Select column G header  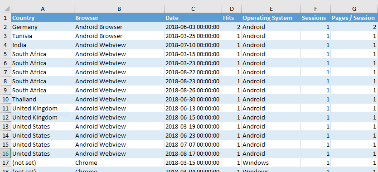pos(354,9)
